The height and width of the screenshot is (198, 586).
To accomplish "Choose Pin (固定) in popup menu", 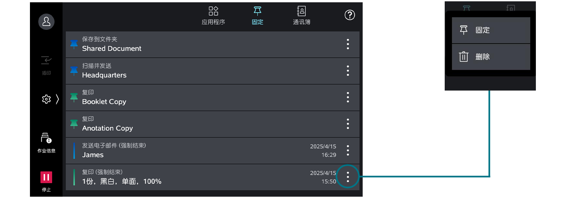I will coord(491,30).
